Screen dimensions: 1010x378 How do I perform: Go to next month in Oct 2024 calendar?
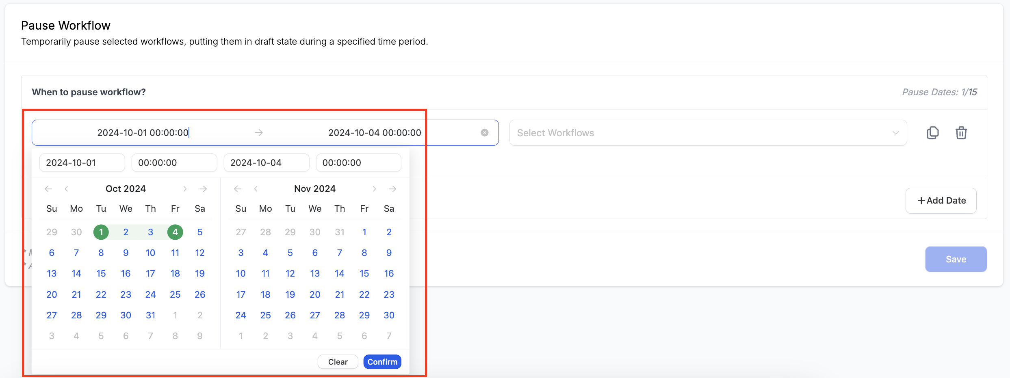coord(185,189)
